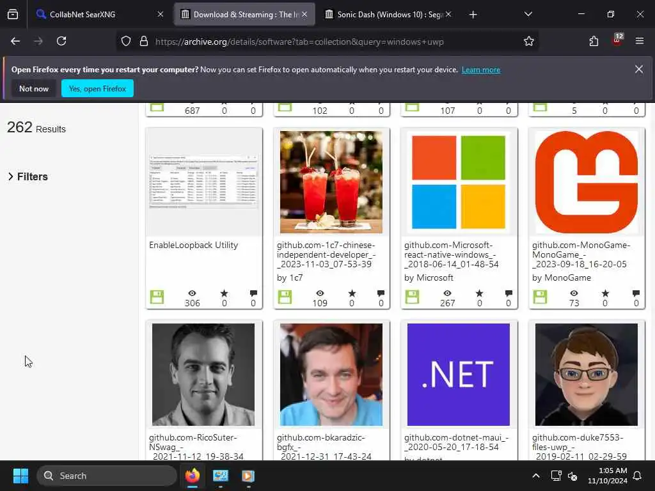Image resolution: width=655 pixels, height=491 pixels.
Task: Switch to Sonic Dash (Windows 10) tab
Action: pos(388,15)
